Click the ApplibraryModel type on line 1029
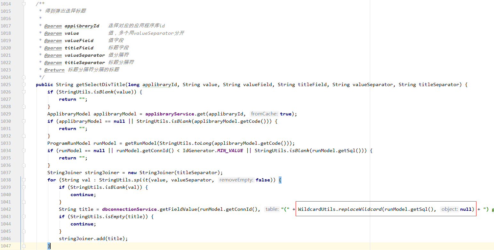Screen dimensions: 494x250 click(x=69, y=114)
